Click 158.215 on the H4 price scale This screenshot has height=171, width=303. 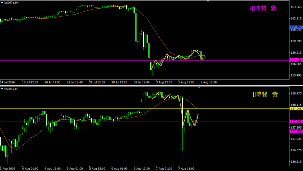pyautogui.click(x=296, y=52)
